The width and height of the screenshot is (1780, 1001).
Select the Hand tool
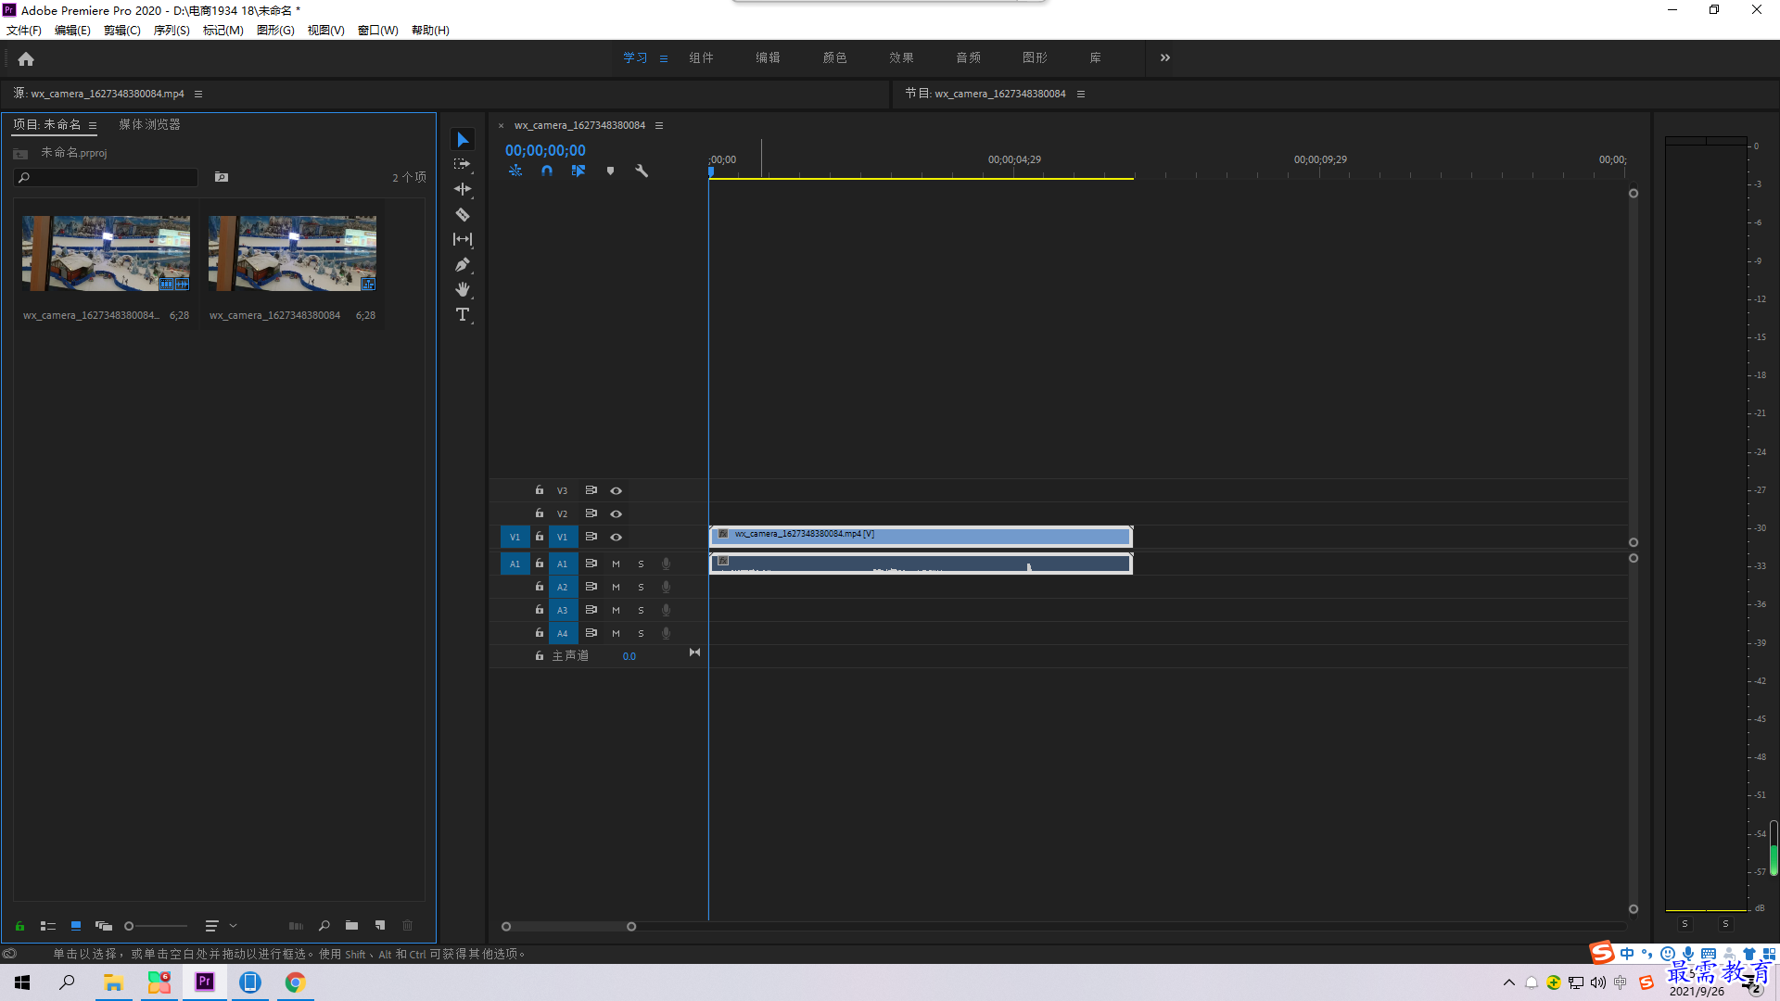(x=463, y=289)
